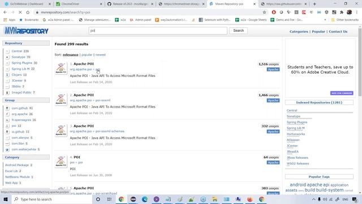The height and width of the screenshot is (204, 362).
Task: Open the Categories header link
Action: pyautogui.click(x=299, y=32)
